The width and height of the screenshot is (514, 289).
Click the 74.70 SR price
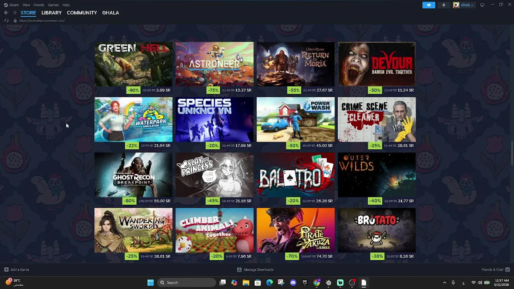click(x=324, y=256)
